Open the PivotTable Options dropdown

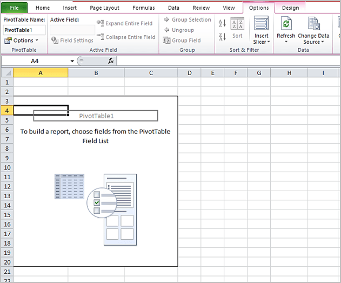(22, 41)
